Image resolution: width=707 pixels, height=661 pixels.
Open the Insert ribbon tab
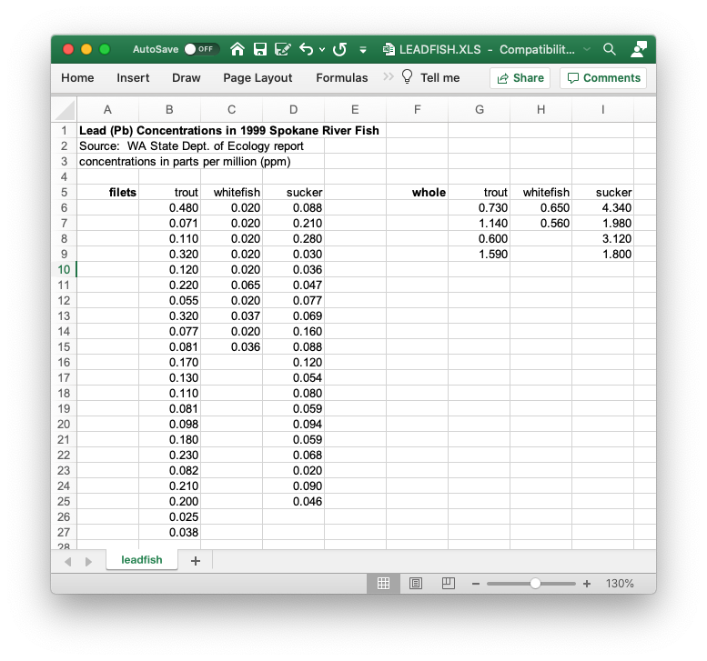[133, 78]
